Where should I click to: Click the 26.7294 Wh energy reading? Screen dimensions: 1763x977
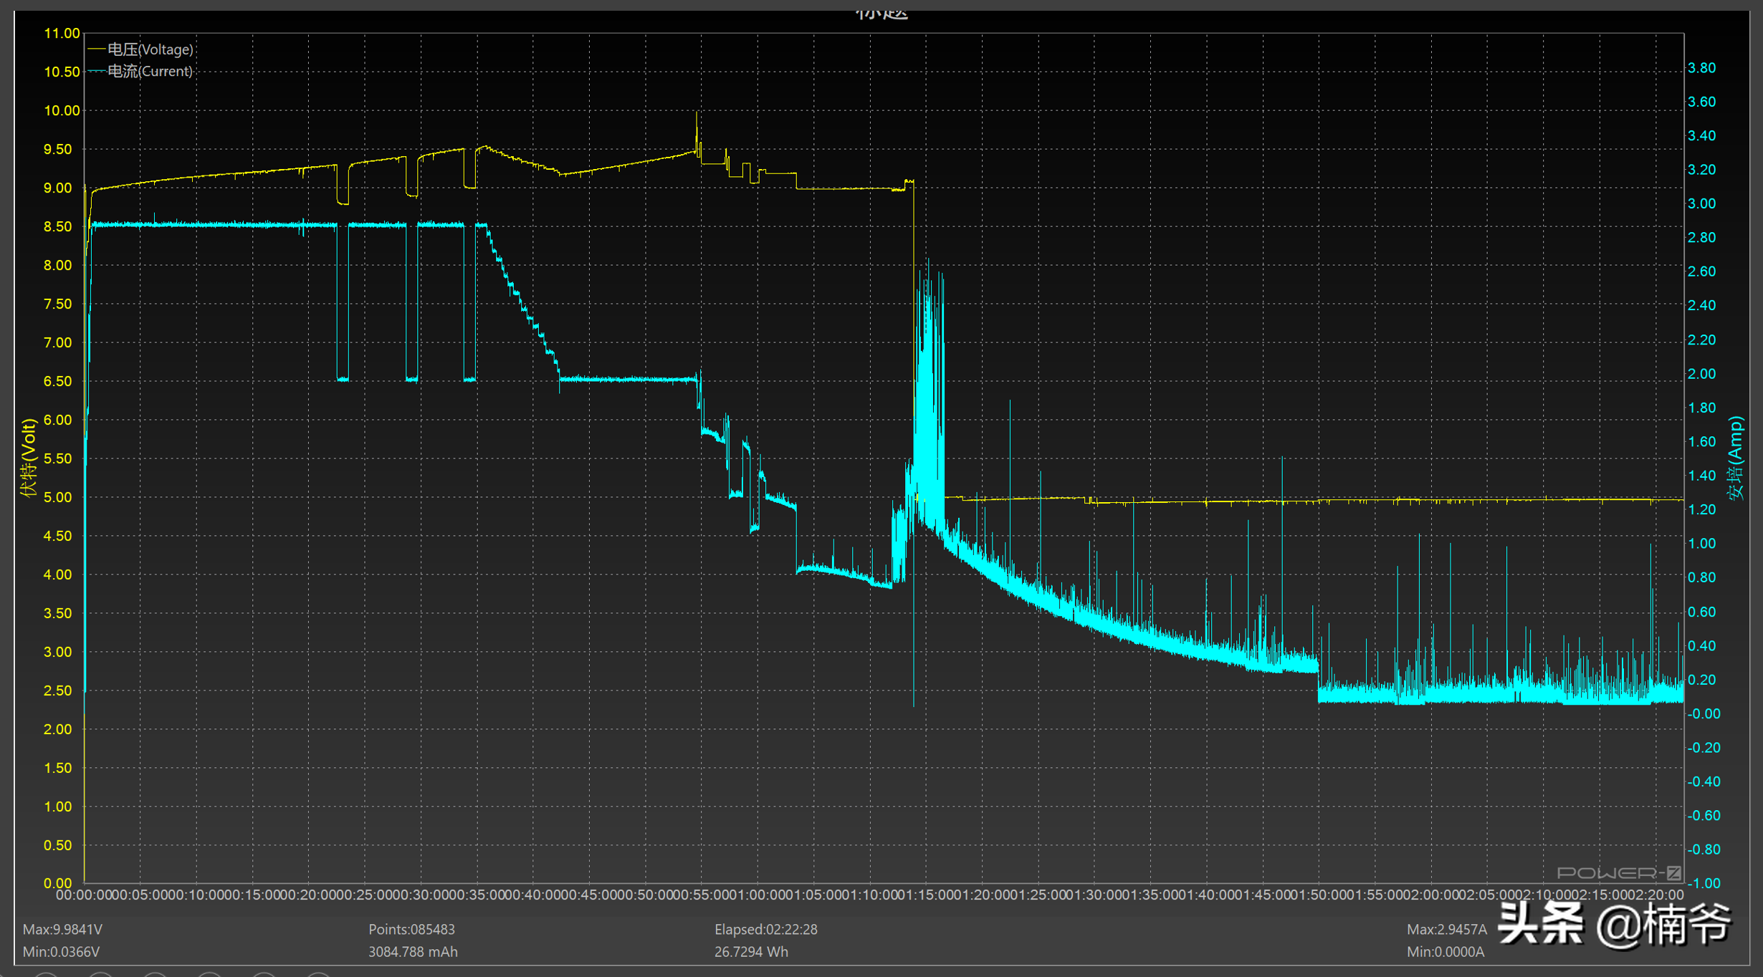click(x=750, y=952)
